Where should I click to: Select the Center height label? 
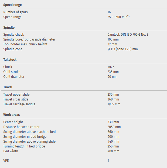coord(13,122)
